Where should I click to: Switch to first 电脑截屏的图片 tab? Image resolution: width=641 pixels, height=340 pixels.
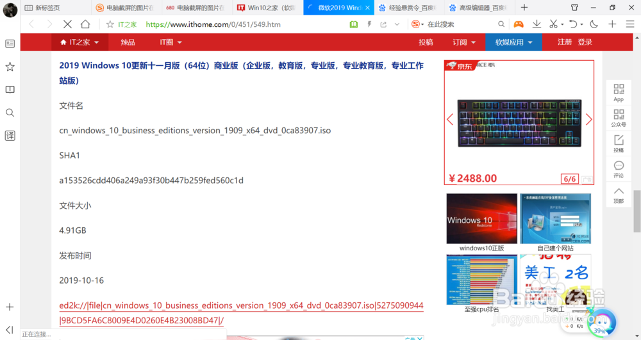(127, 8)
